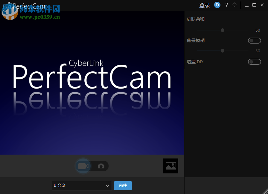The height and width of the screenshot is (194, 268).
Task: Adjust the 皮肤柔和 skin smoothing slider
Action: pyautogui.click(x=222, y=30)
